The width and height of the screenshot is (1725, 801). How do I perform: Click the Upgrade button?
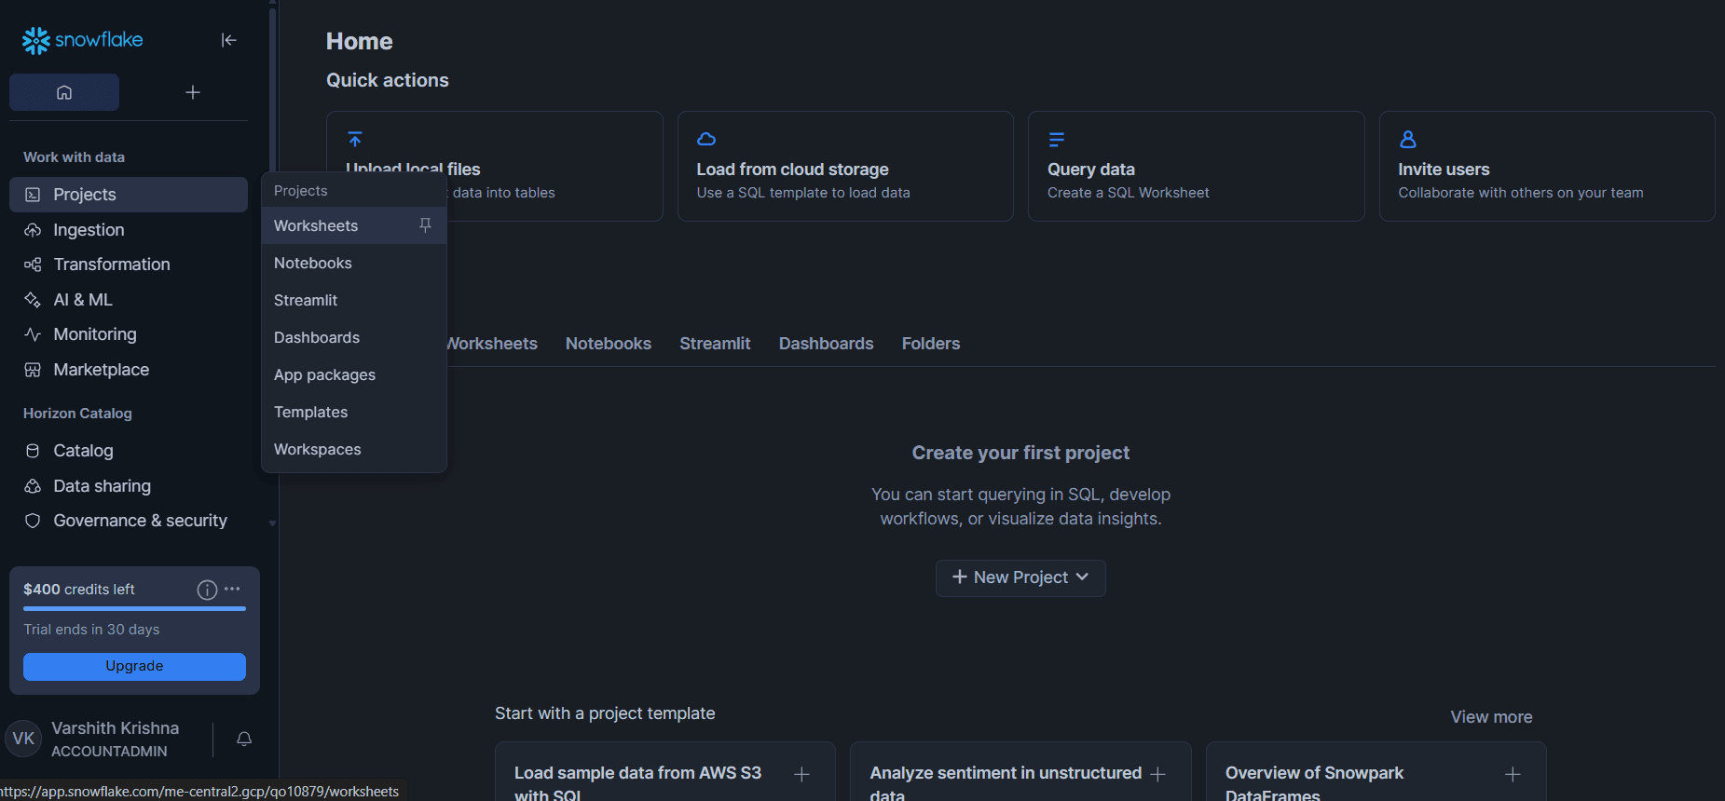click(x=134, y=666)
